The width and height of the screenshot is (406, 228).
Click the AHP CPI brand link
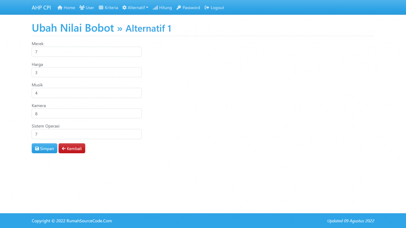pyautogui.click(x=42, y=8)
